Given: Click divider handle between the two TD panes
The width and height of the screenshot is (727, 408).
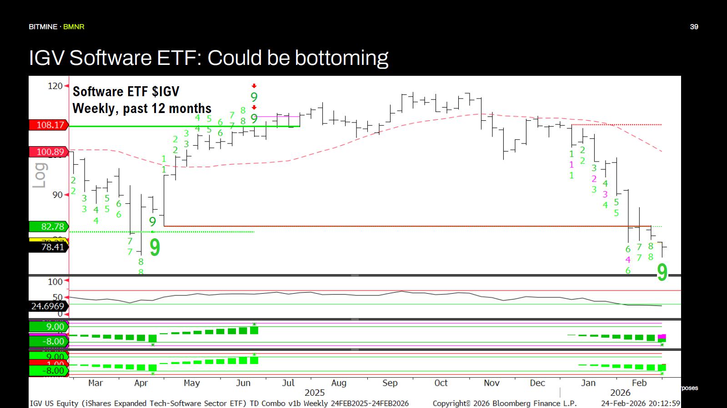Looking at the screenshot, I should [355, 349].
